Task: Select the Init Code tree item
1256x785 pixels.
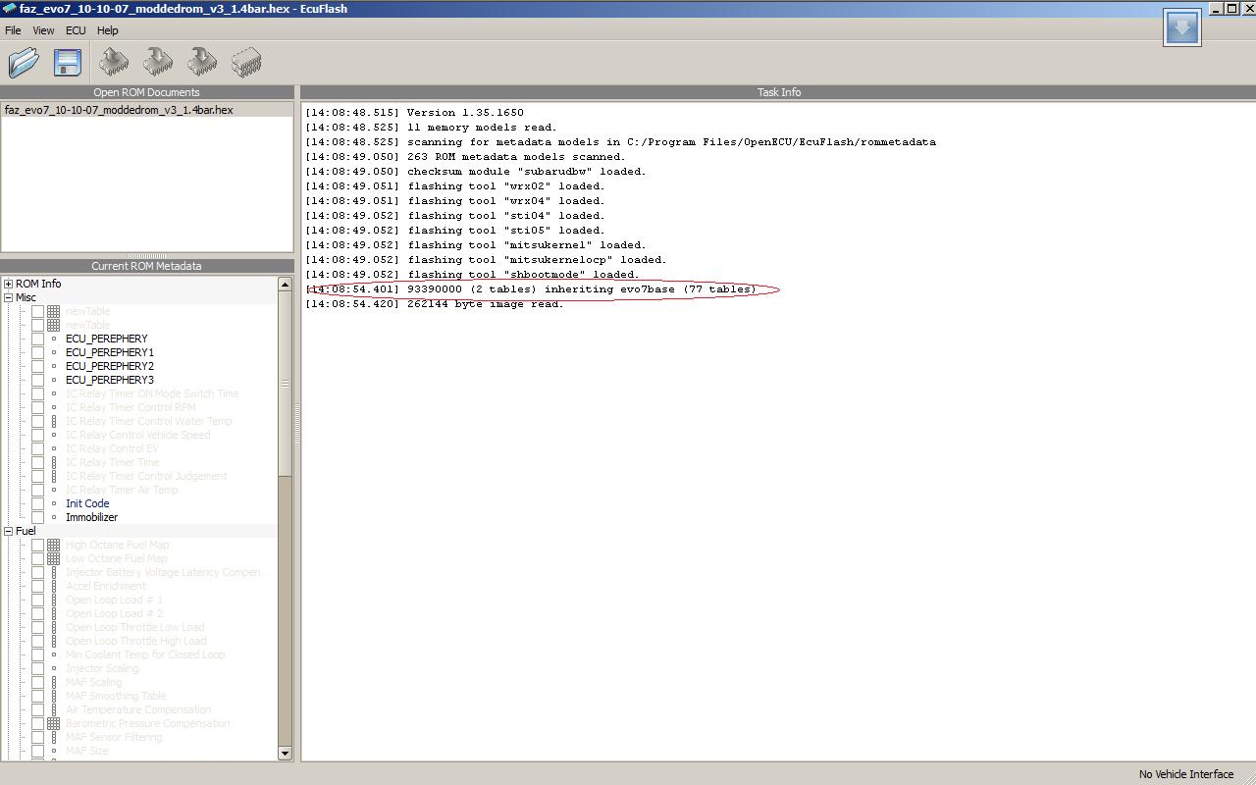Action: pyautogui.click(x=87, y=503)
